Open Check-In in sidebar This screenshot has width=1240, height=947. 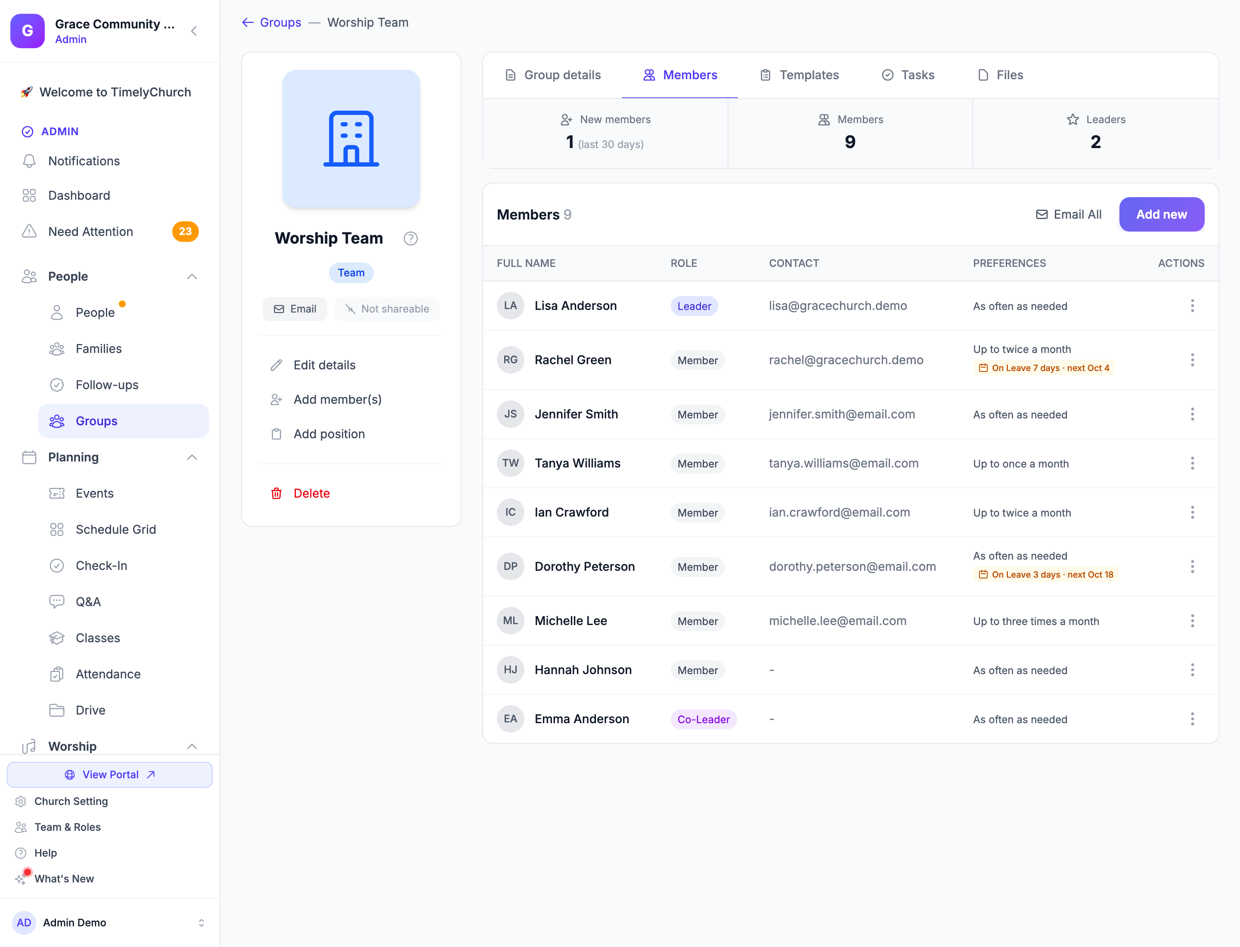click(124, 565)
